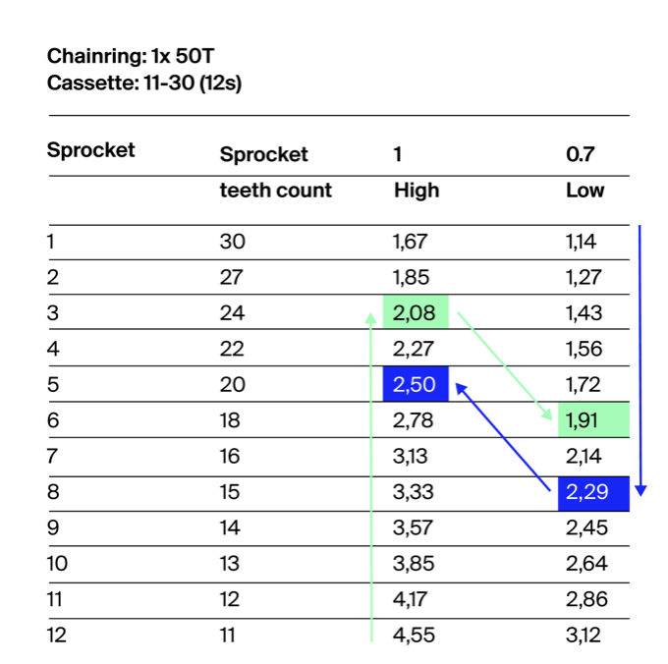Click the 3,33 value in sprocket 8 row
This screenshot has width=668, height=664.
pyautogui.click(x=413, y=492)
